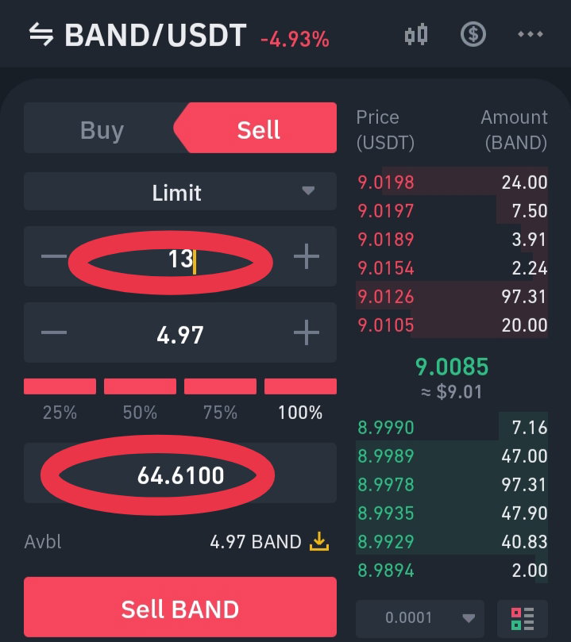The height and width of the screenshot is (642, 571).
Task: Select the 50% amount segment
Action: click(x=140, y=386)
